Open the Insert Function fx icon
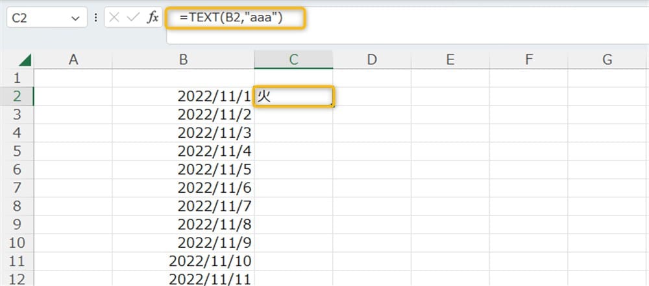 [x=153, y=17]
